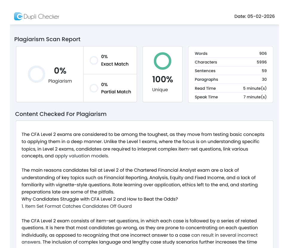
Task: Click the Read Time row
Action: (230, 89)
